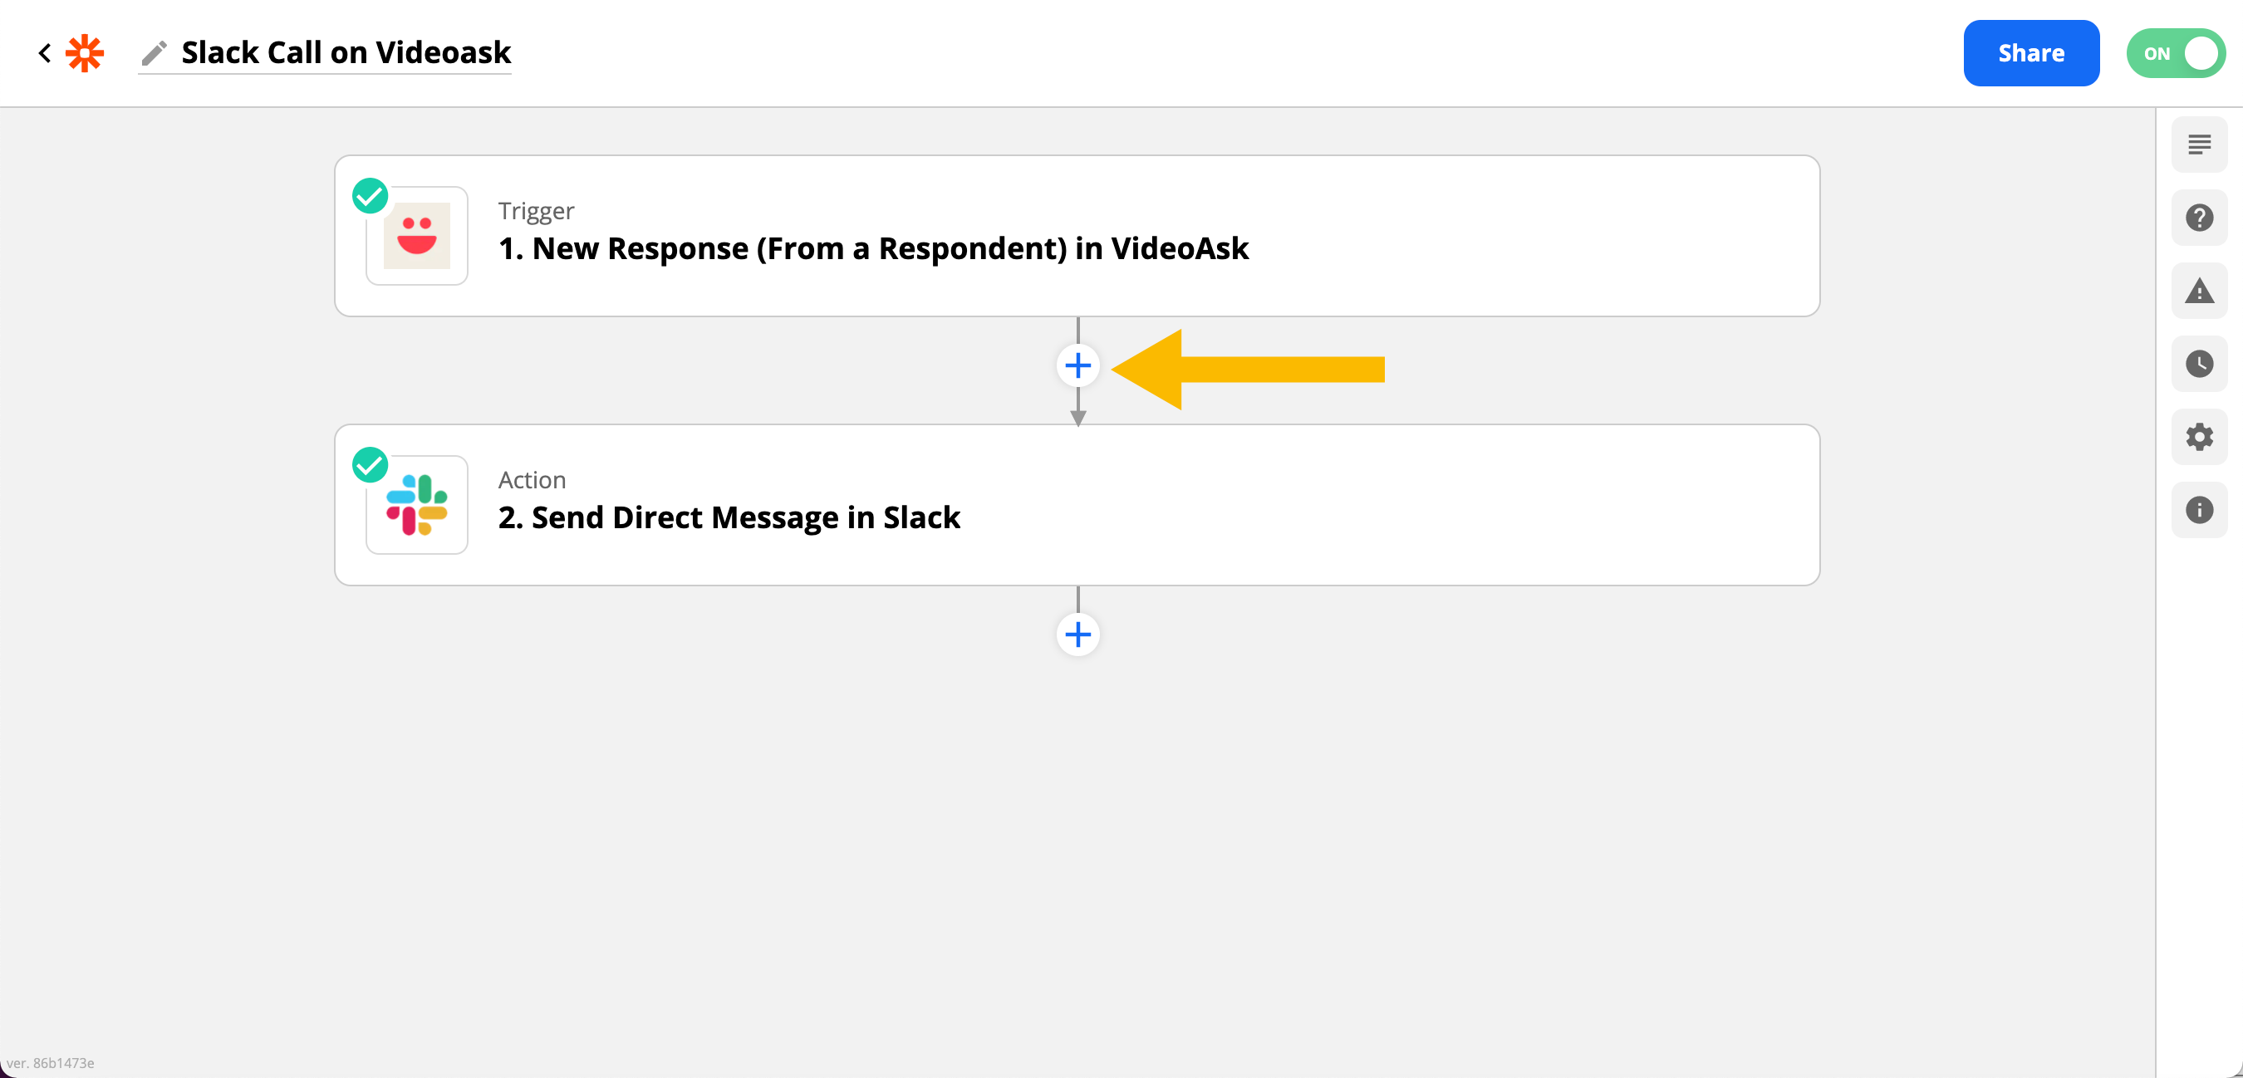Show the warning triangle alerts panel
2243x1078 pixels.
[x=2199, y=291]
